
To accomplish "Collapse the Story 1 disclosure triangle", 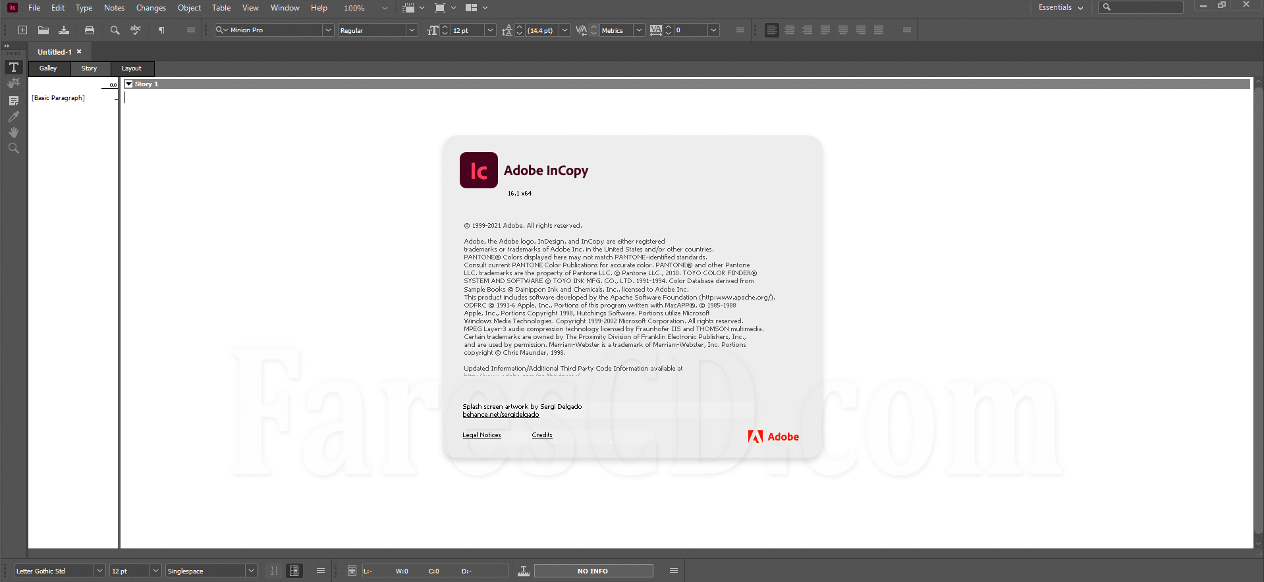I will pyautogui.click(x=129, y=84).
